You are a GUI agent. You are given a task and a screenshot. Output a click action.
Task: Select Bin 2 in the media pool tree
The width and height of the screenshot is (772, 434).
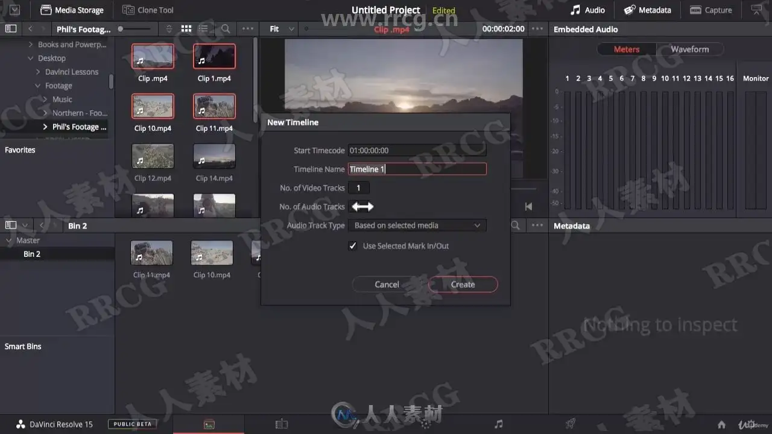click(32, 254)
